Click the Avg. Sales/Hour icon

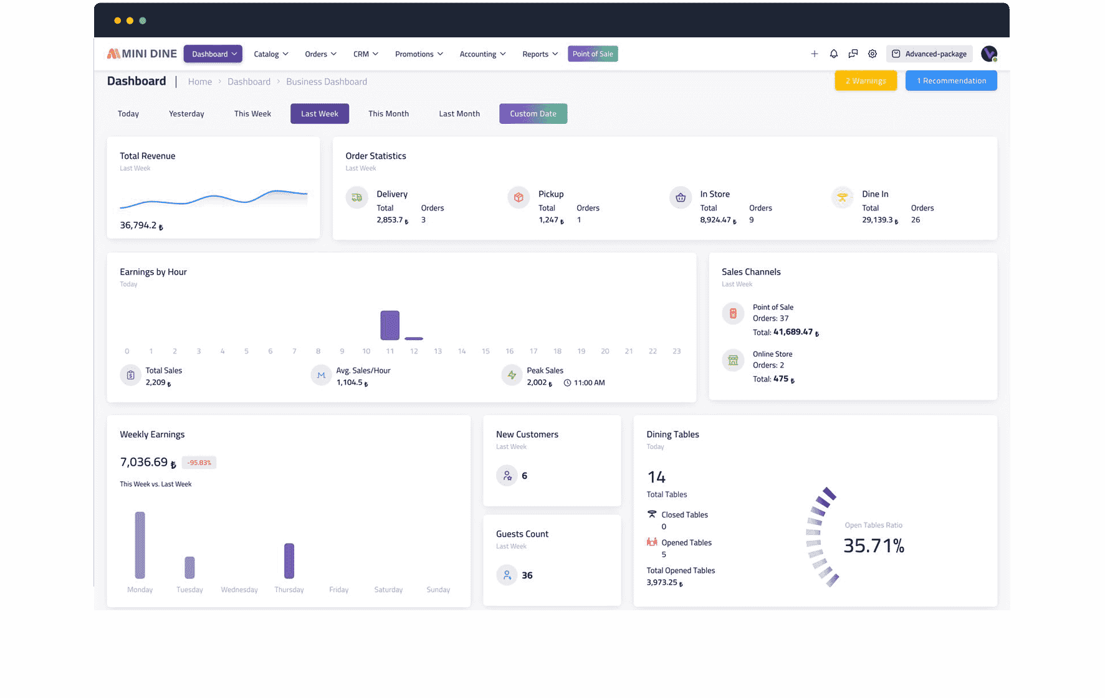pyautogui.click(x=321, y=375)
